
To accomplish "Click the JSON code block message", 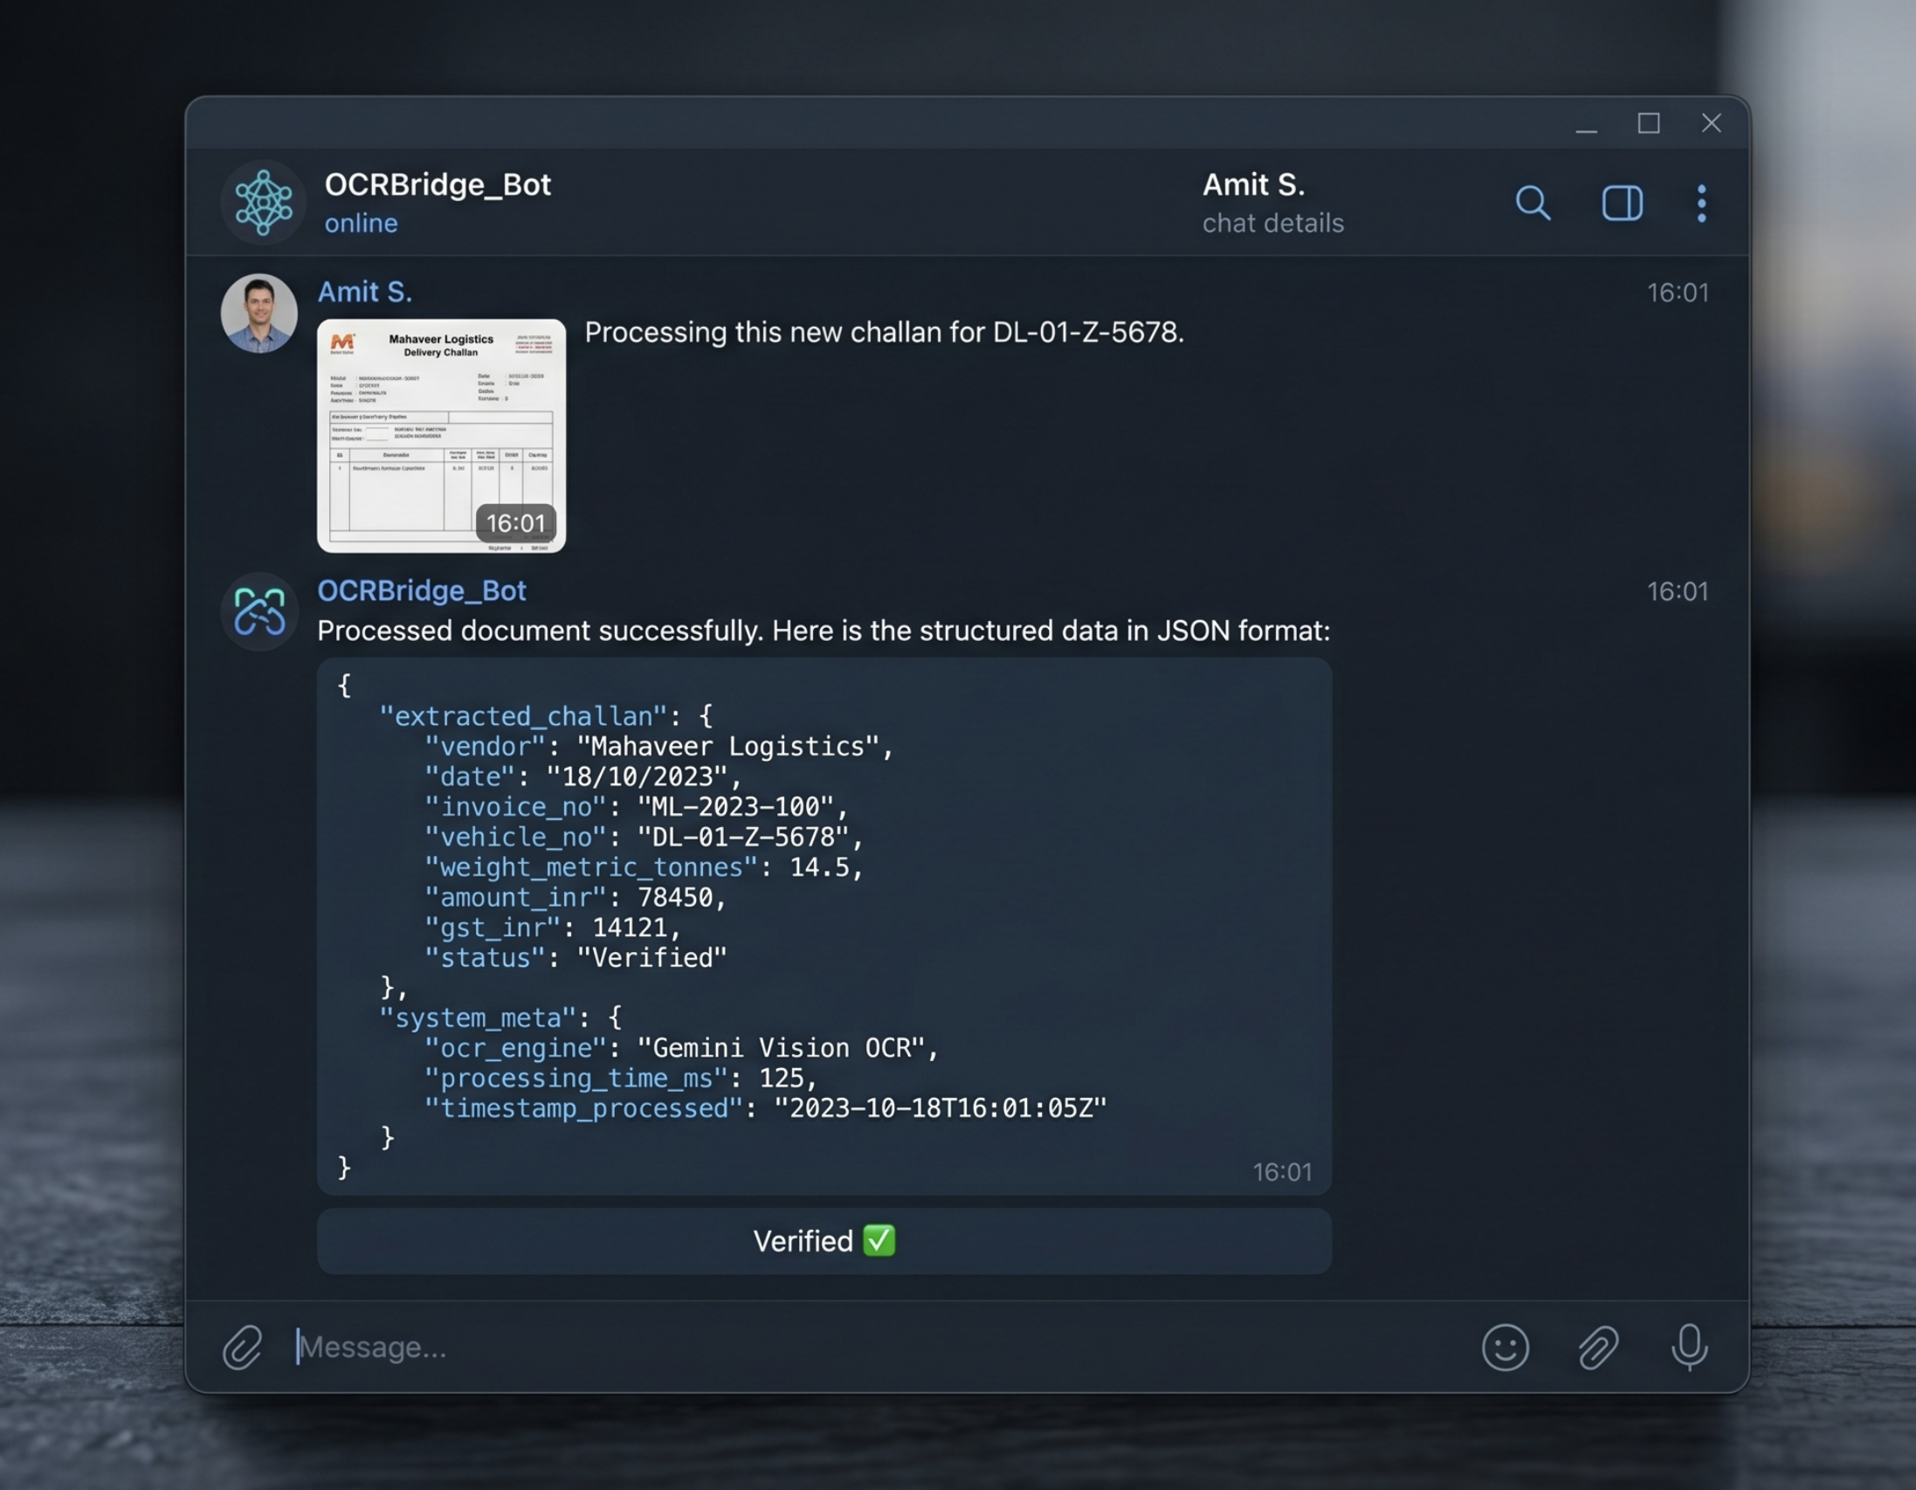I will click(x=823, y=926).
